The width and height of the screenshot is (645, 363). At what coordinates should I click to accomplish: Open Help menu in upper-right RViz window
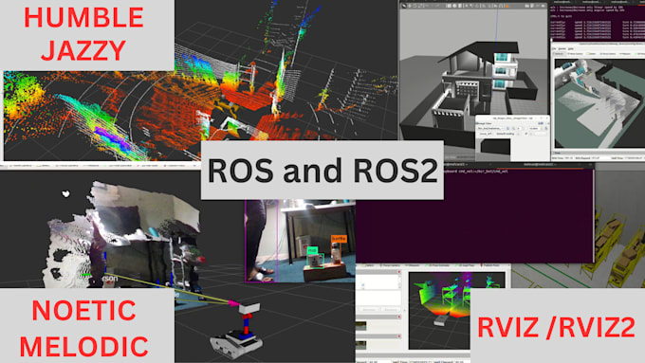(x=571, y=49)
